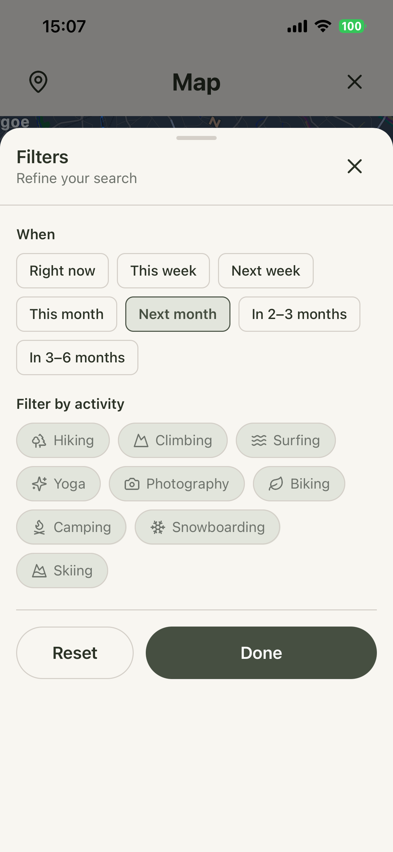
Task: Deselect the Next month option
Action: pyautogui.click(x=178, y=314)
